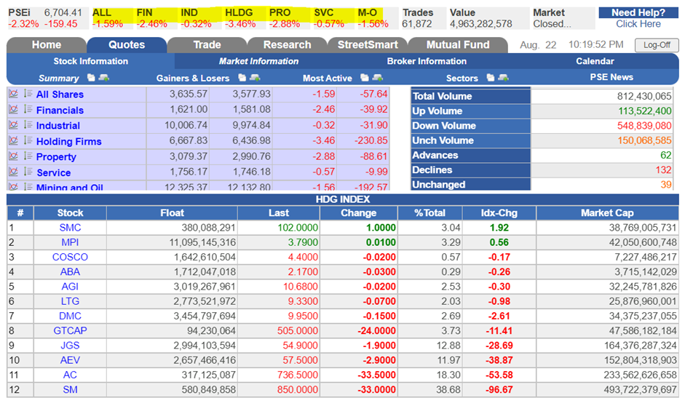Click the first icon right of Sectors
Screen dimensions: 685x403
pos(490,78)
